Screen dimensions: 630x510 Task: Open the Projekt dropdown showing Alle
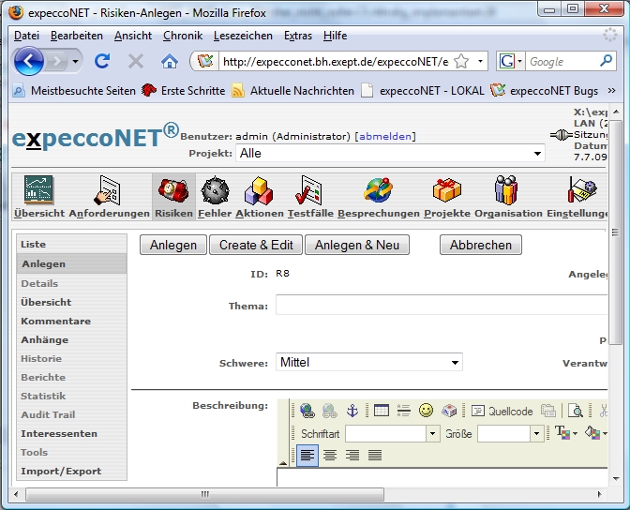[390, 153]
